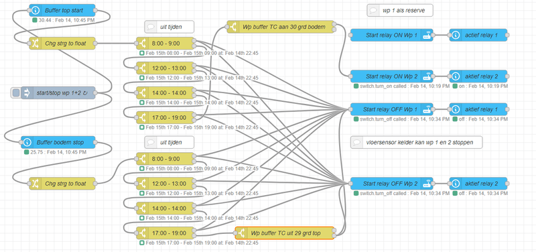536x252 pixels.
Task: Click the shuffle icon on top Chg strg to float
Action: click(36, 44)
